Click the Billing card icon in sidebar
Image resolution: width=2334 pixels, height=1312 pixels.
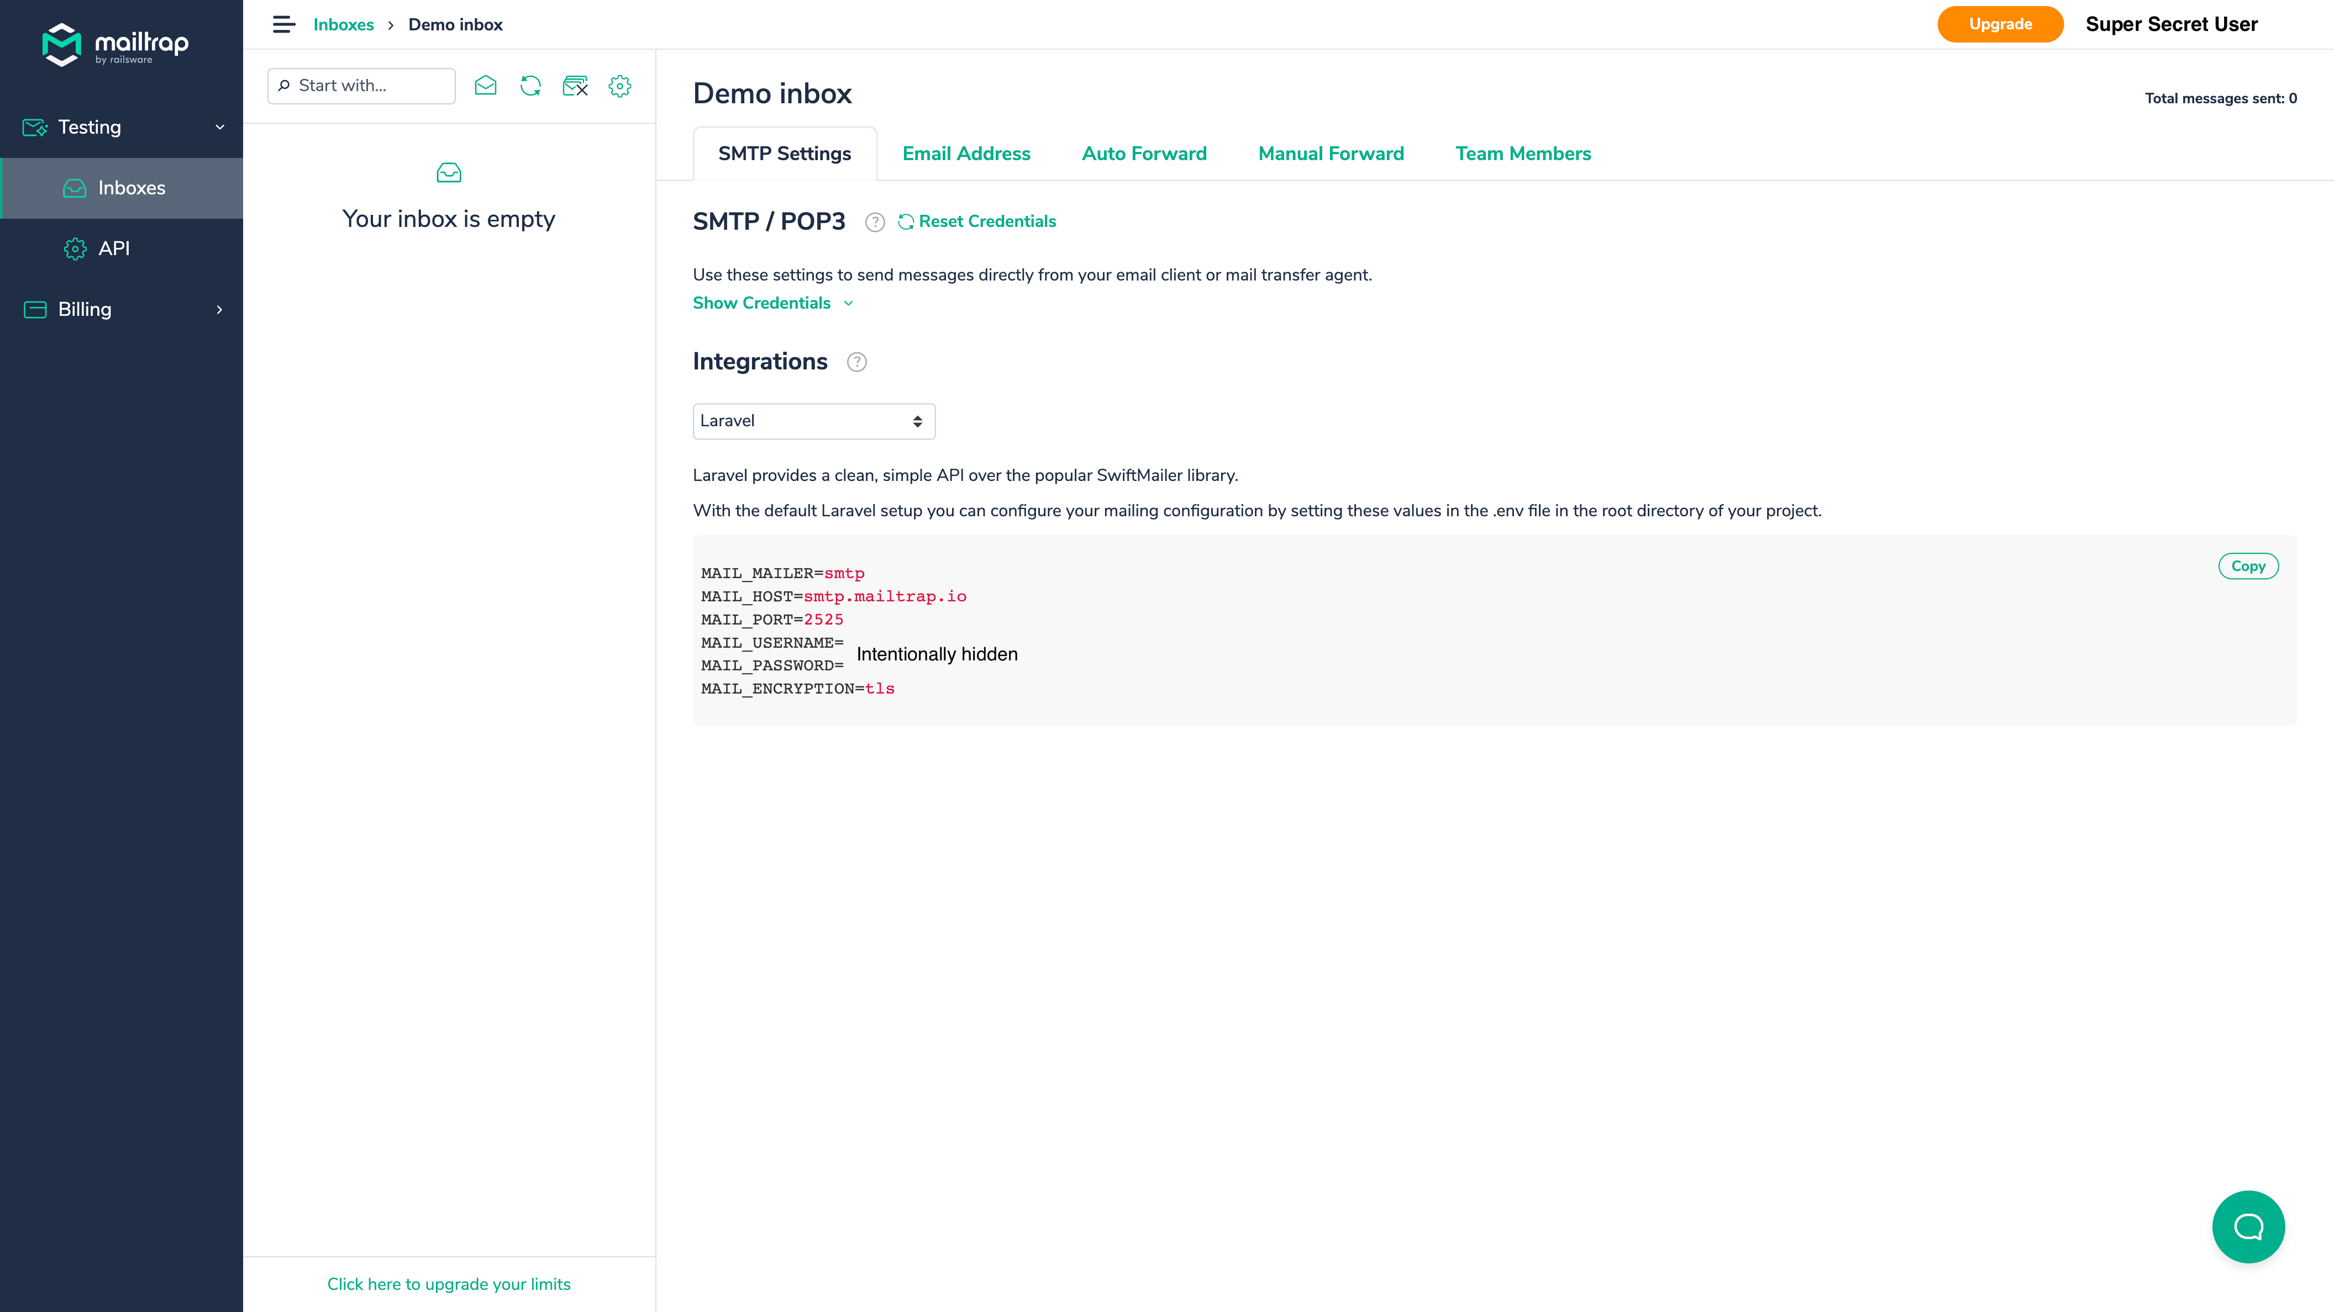click(35, 310)
